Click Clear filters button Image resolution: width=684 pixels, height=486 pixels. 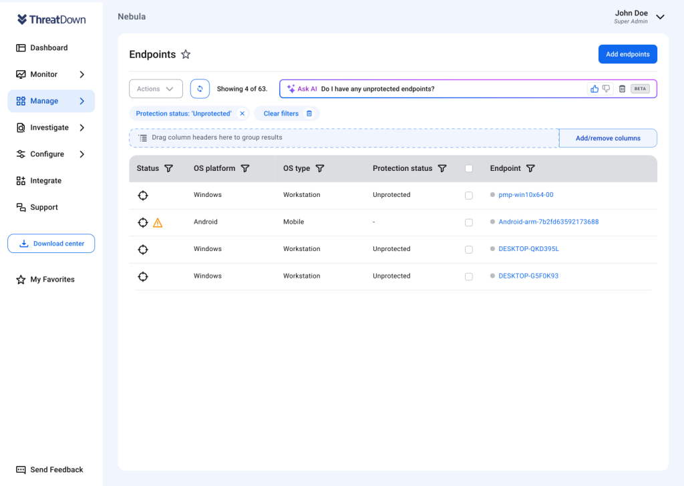[287, 113]
